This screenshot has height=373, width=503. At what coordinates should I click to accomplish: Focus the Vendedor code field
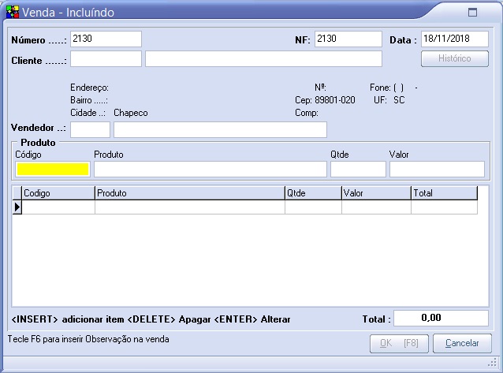click(x=90, y=129)
